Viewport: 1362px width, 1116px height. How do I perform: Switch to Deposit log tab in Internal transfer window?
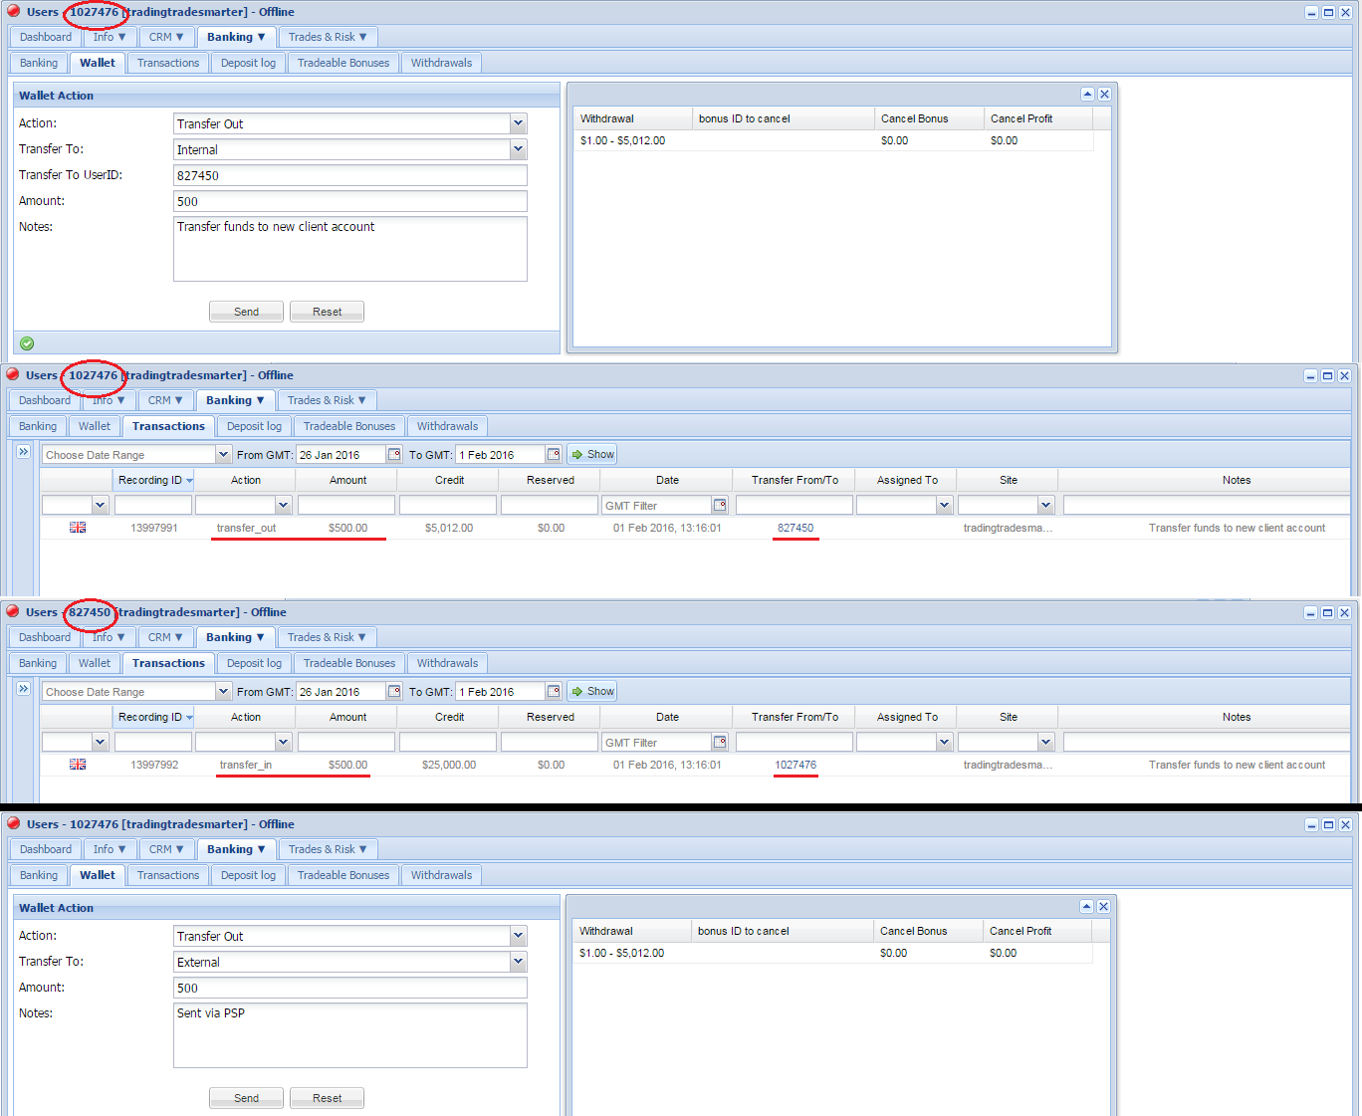pos(248,63)
